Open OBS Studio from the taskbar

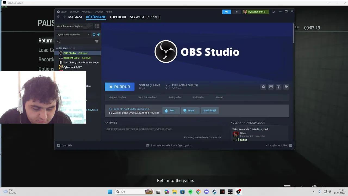pos(238,192)
